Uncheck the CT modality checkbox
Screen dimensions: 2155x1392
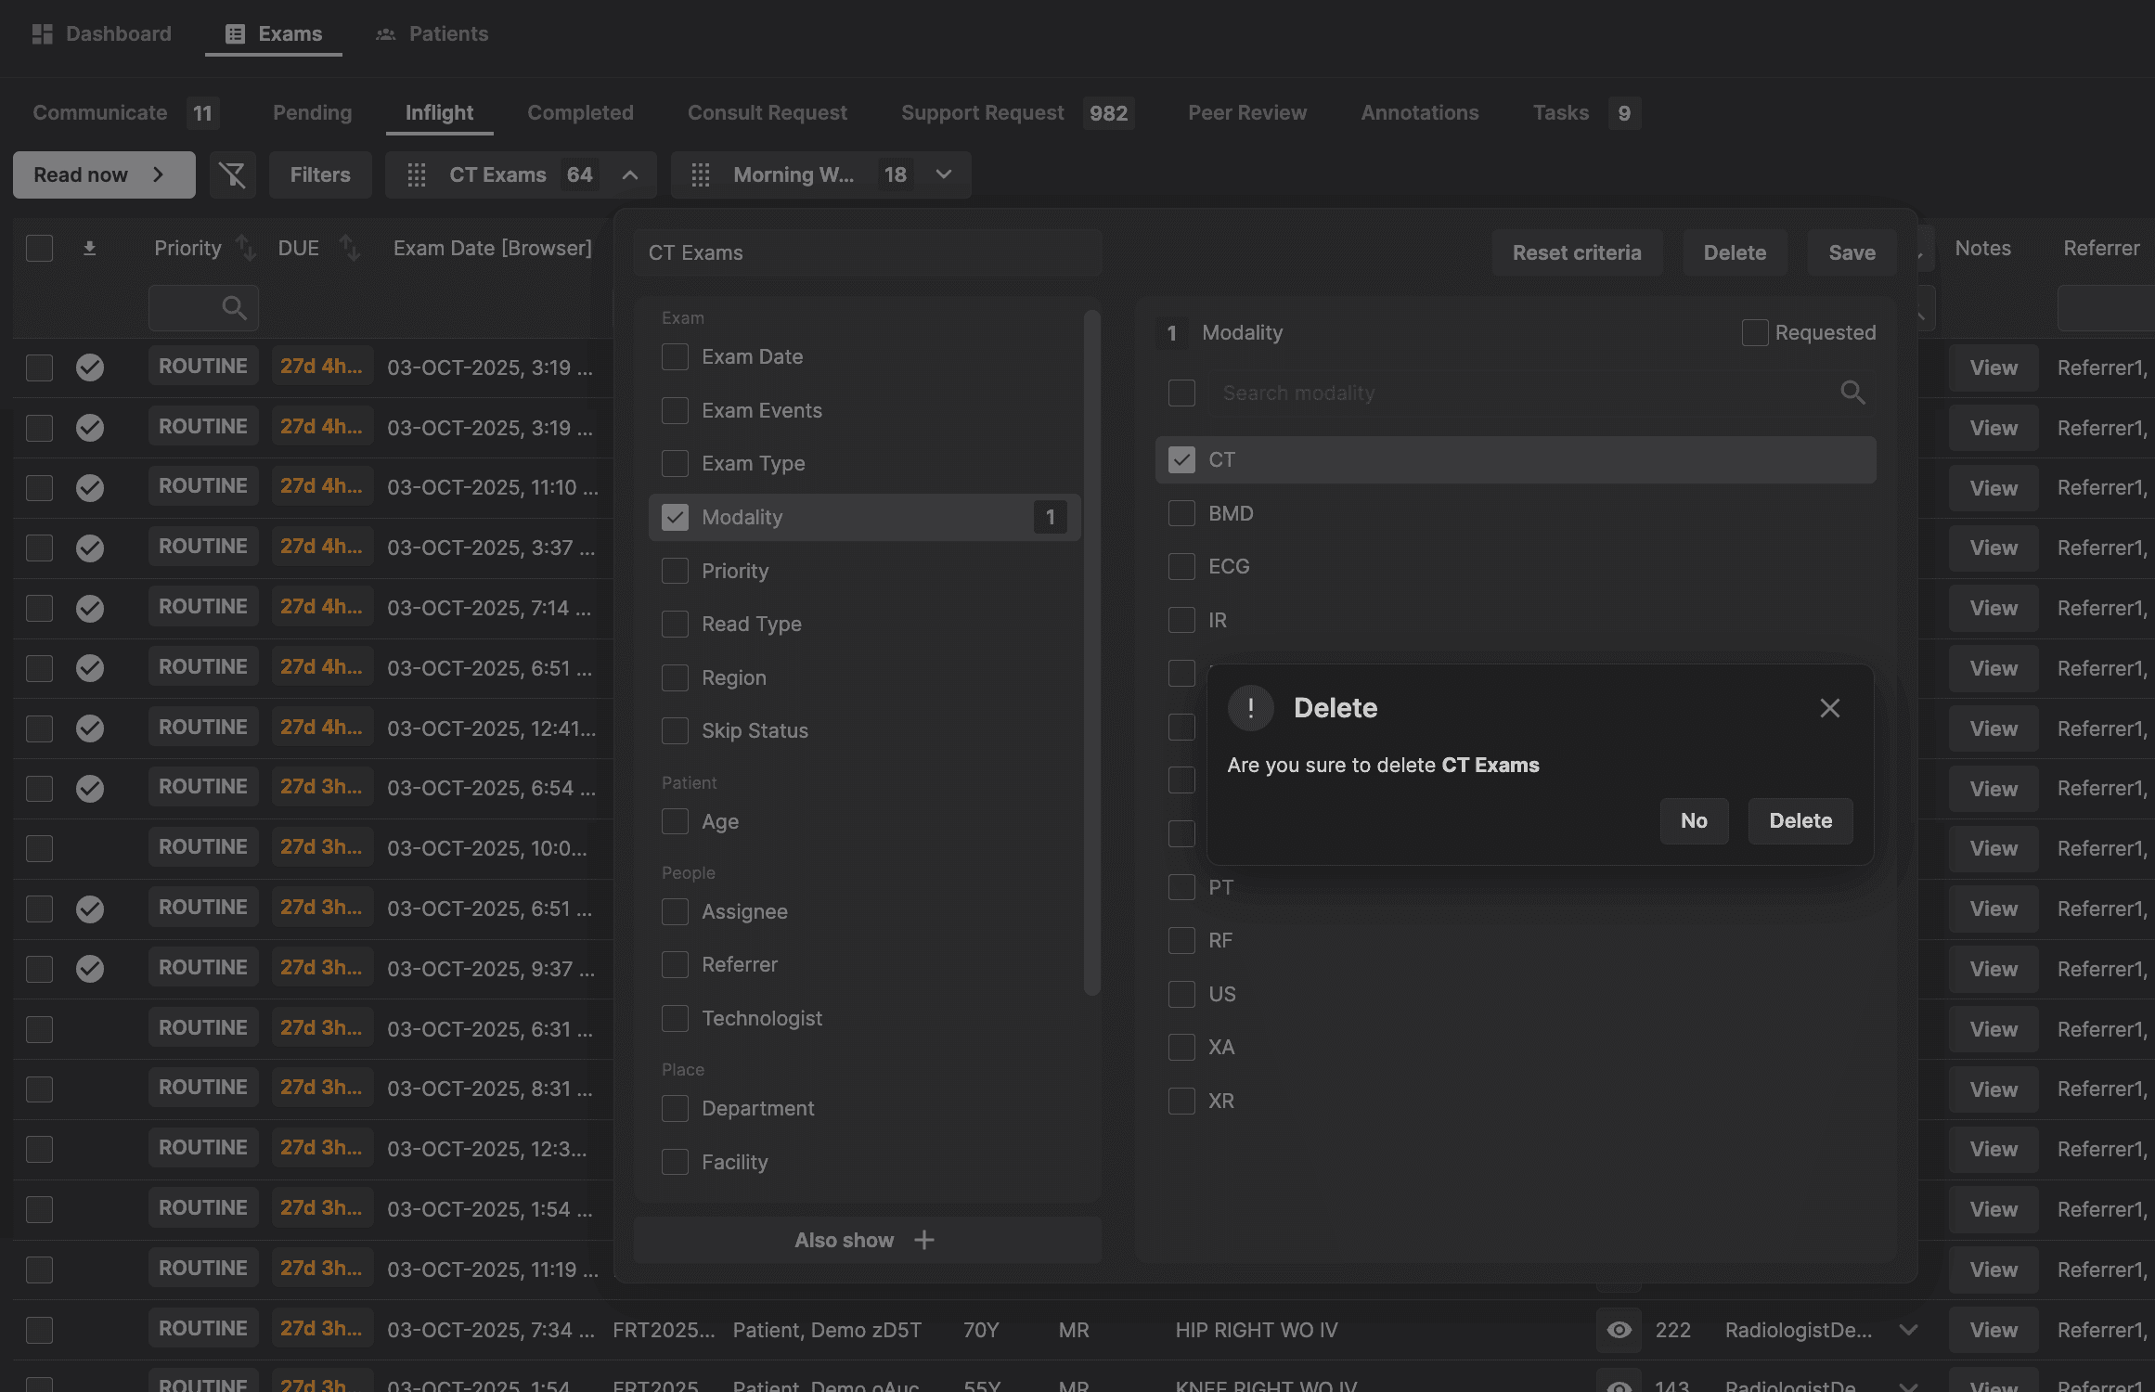(x=1181, y=460)
